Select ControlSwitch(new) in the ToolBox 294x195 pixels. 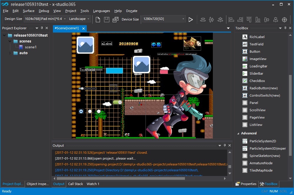tap(265, 95)
